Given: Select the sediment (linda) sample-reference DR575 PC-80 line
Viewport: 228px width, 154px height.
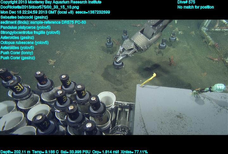Looking at the screenshot, I should pos(43,22).
